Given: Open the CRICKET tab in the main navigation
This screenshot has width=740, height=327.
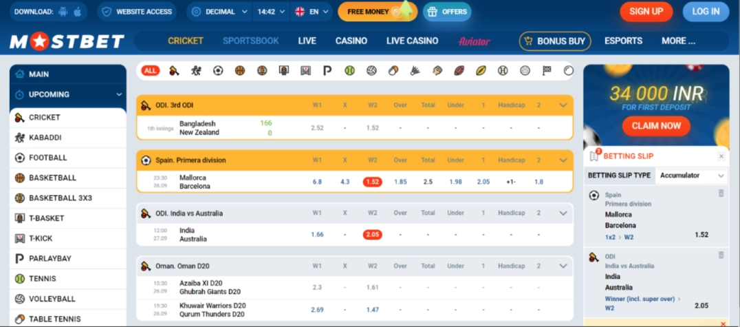Looking at the screenshot, I should [186, 41].
